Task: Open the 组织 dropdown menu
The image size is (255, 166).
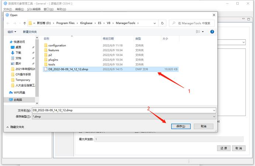Action: coord(12,32)
